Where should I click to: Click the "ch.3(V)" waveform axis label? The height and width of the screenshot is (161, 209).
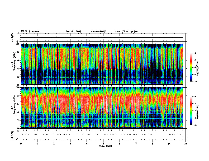click(12, 135)
